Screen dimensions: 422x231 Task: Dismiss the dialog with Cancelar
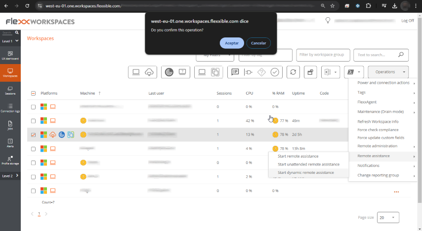click(258, 43)
